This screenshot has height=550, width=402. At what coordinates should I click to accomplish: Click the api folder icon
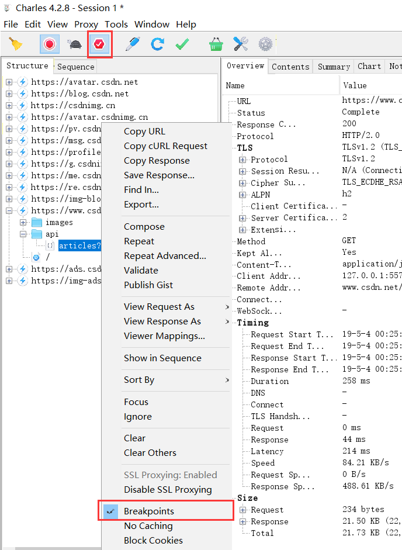pos(37,234)
